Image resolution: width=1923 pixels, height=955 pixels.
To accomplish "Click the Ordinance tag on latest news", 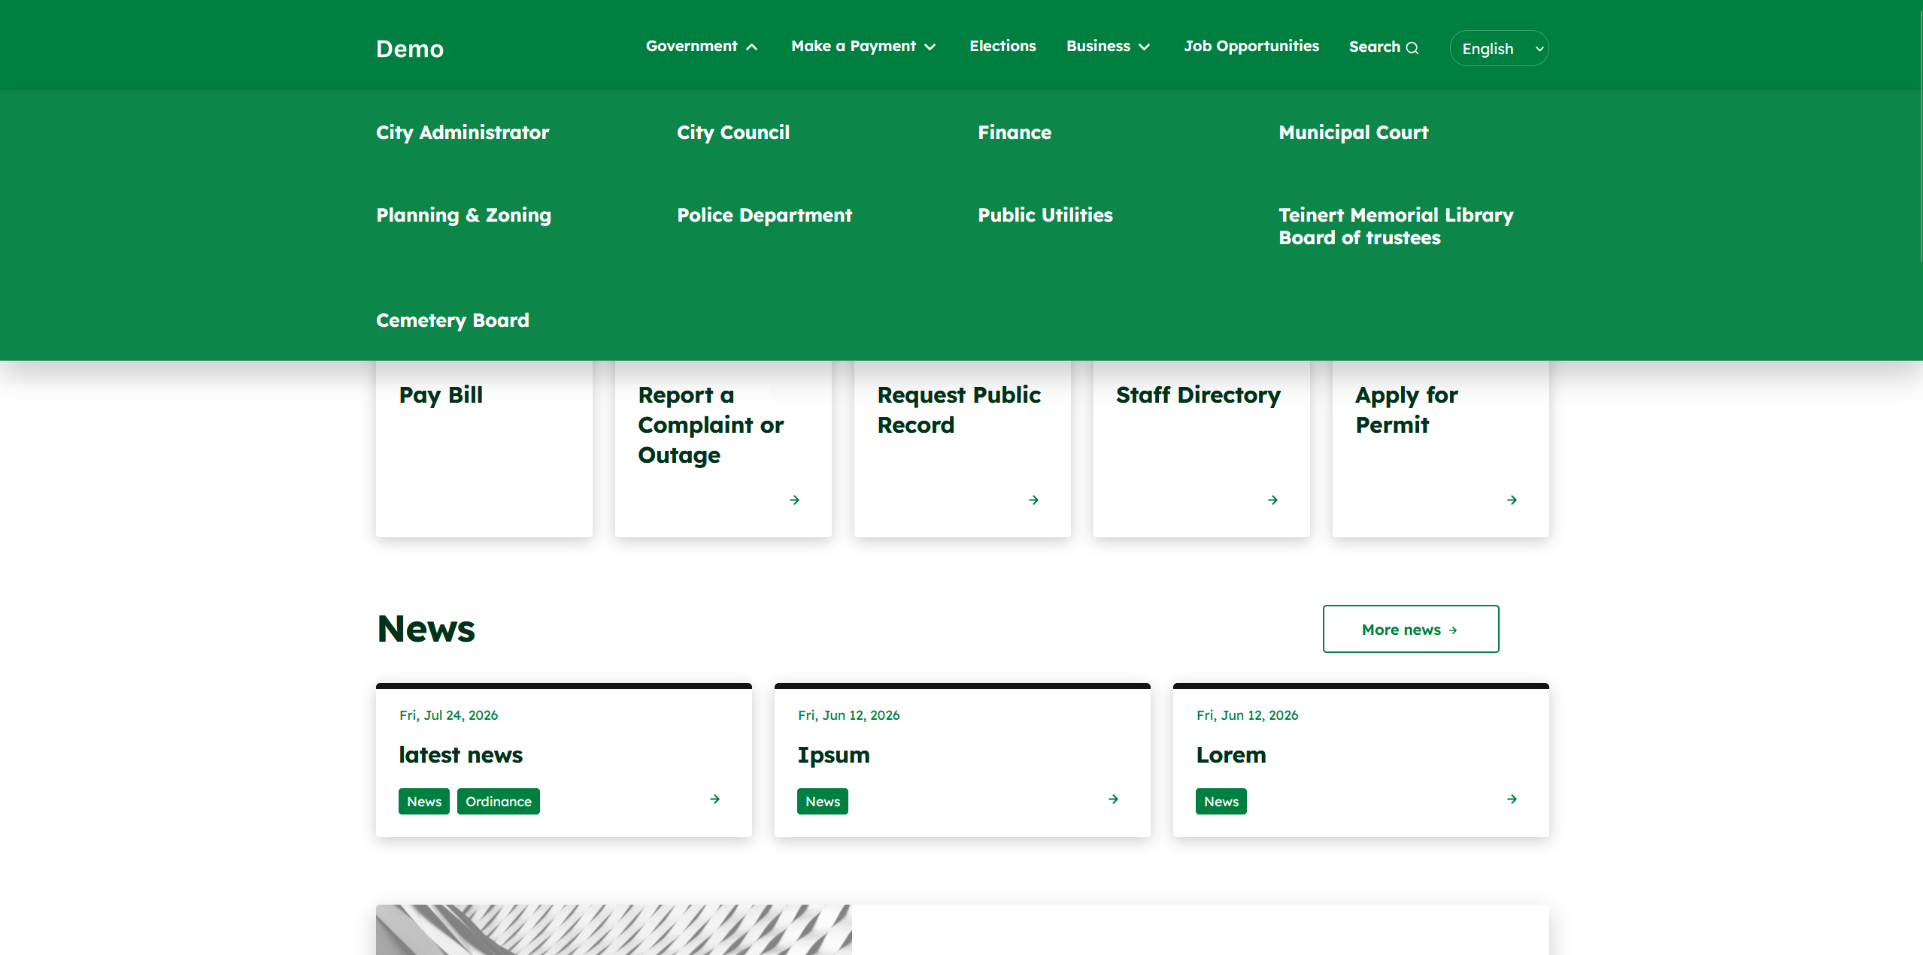I will [x=498, y=801].
